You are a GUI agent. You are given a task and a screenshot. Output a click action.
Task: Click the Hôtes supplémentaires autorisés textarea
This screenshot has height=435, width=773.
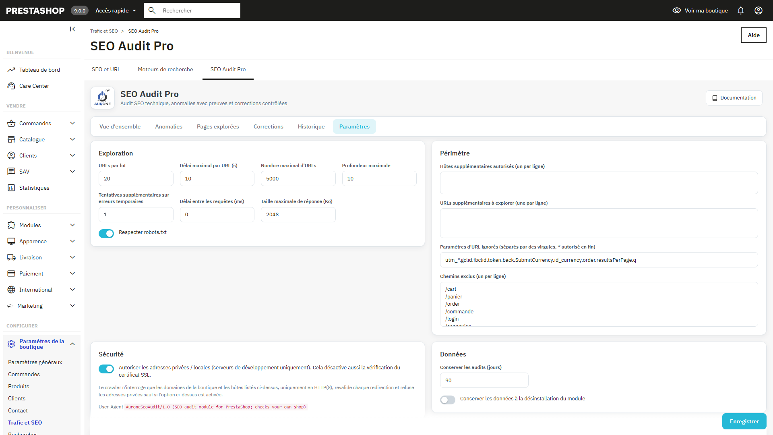599,183
